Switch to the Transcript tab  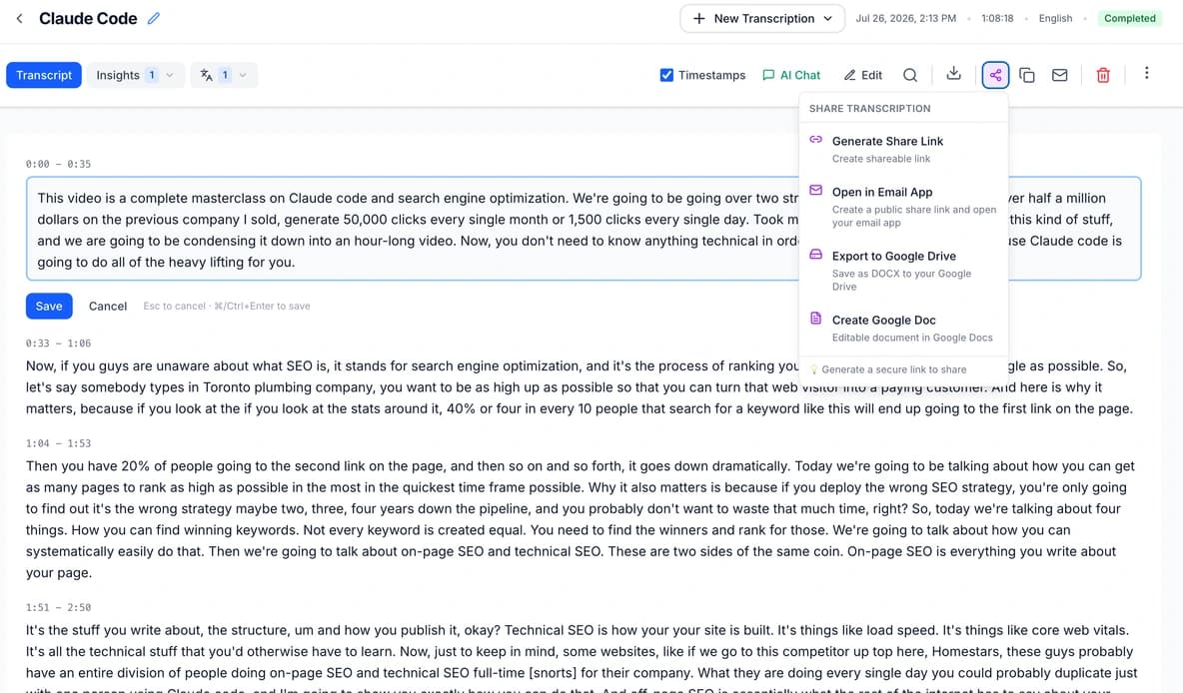tap(44, 75)
